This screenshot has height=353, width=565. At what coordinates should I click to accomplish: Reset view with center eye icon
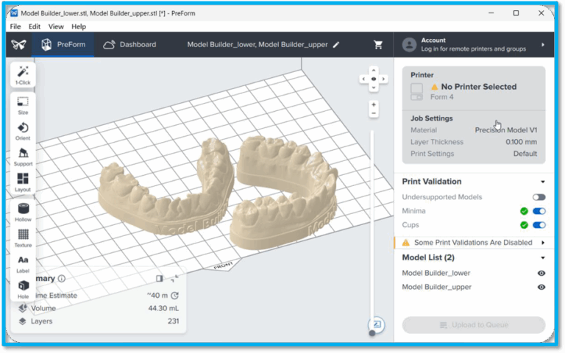pyautogui.click(x=374, y=79)
